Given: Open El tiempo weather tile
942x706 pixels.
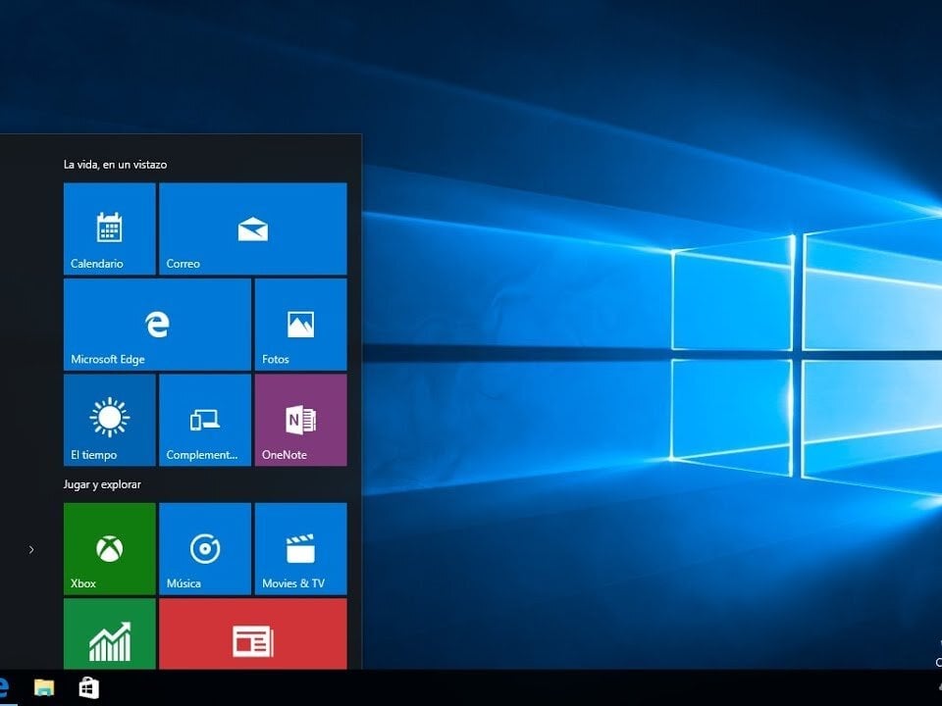Looking at the screenshot, I should tap(109, 420).
